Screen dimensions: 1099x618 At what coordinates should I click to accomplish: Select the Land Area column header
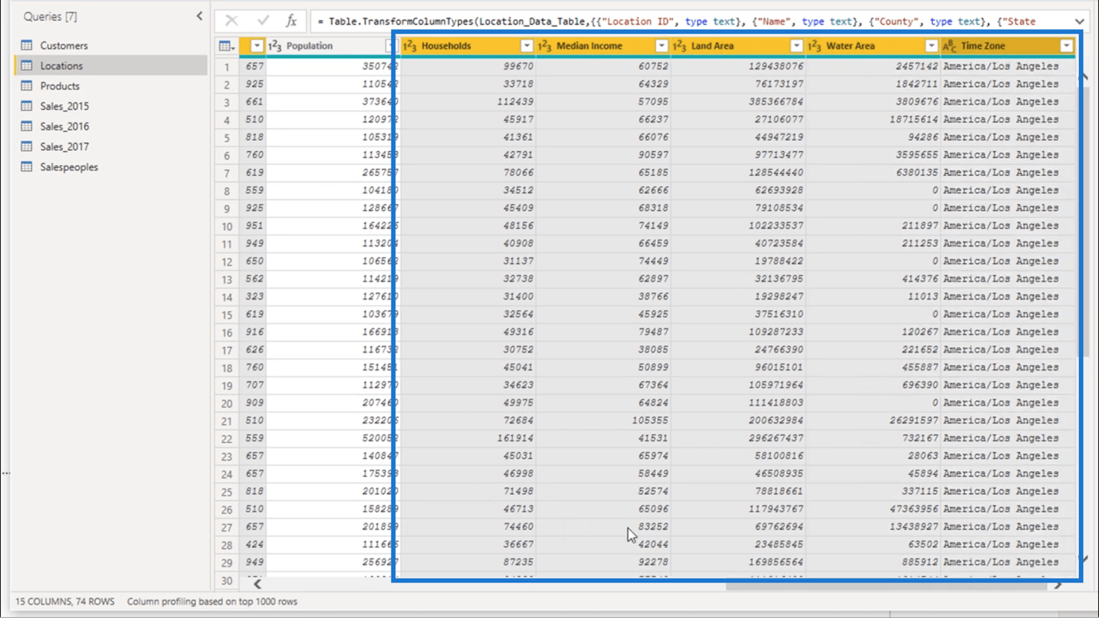[x=737, y=46]
